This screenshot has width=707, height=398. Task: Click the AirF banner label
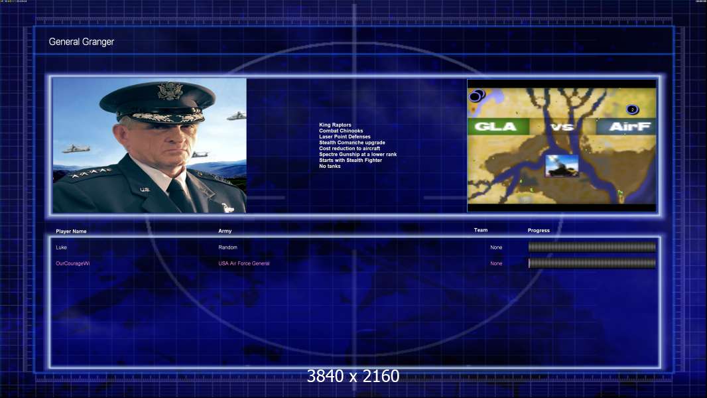(626, 127)
